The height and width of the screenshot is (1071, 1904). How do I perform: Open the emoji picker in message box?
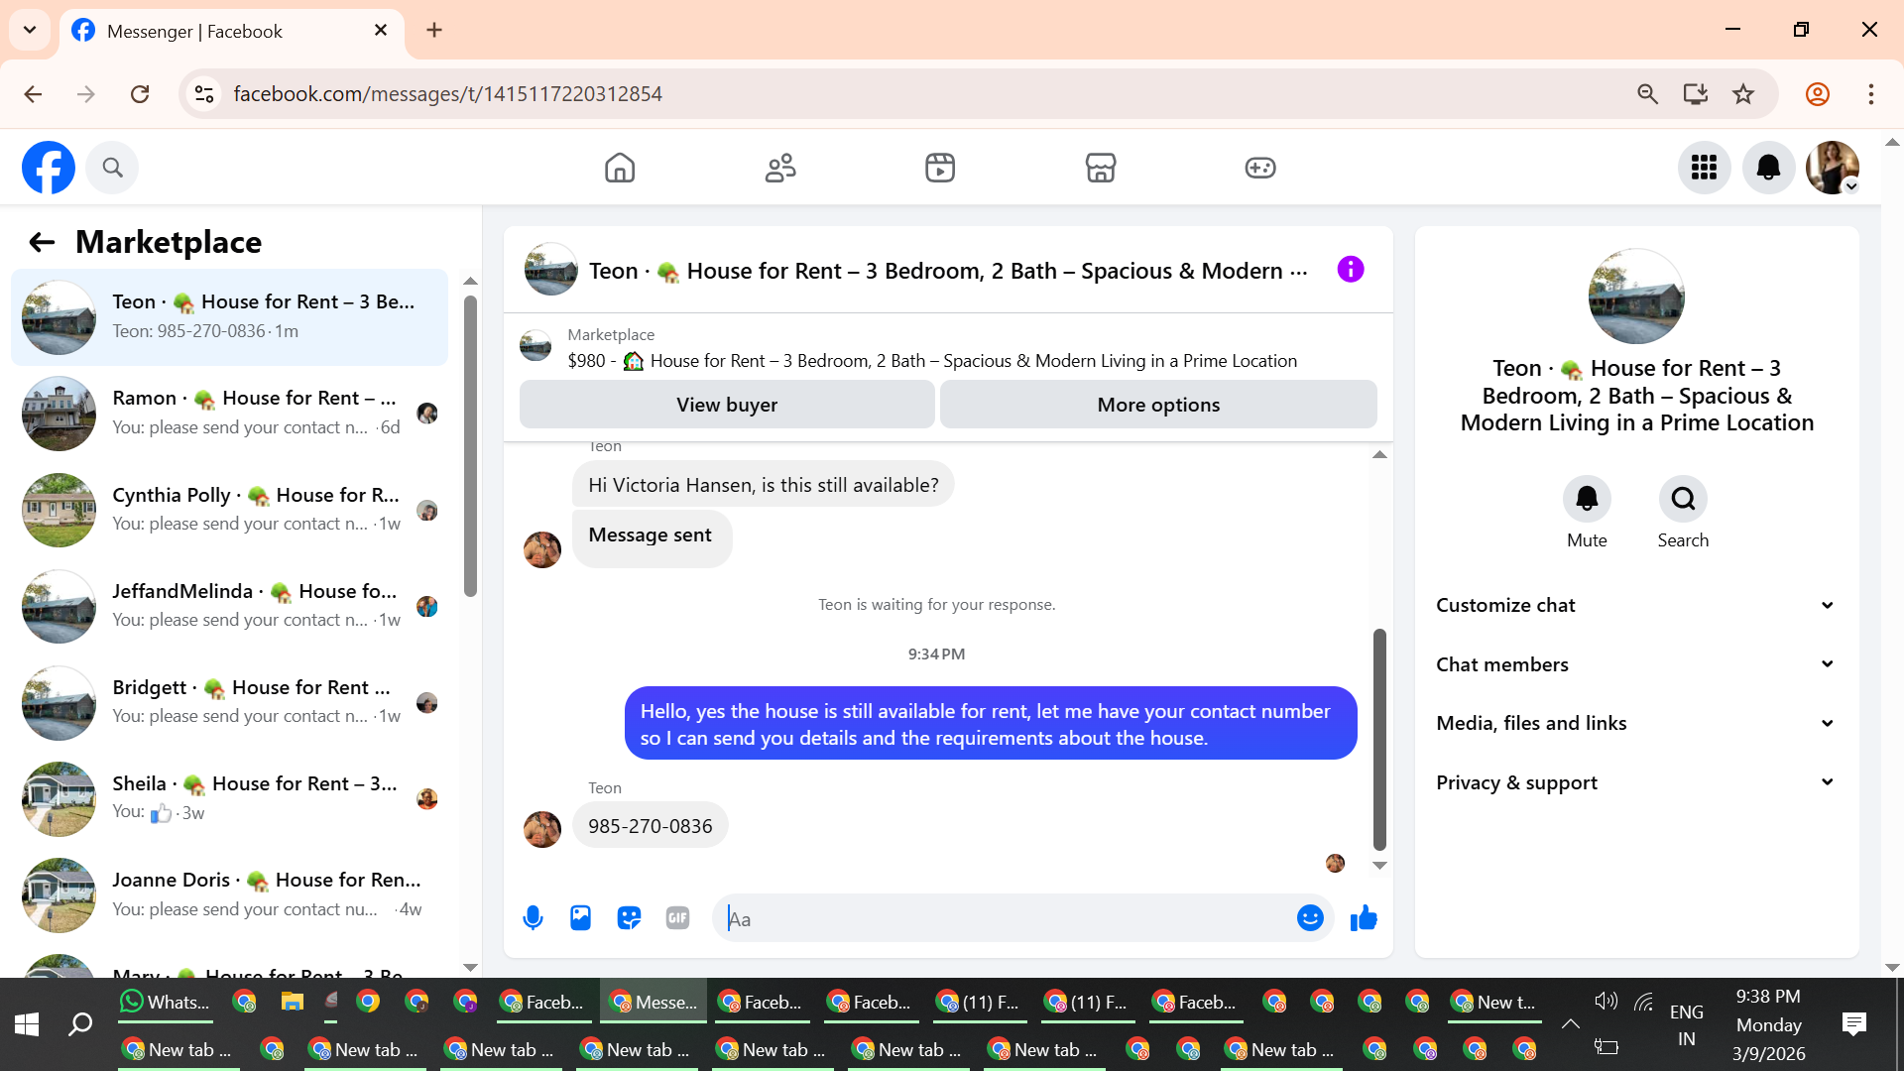tap(1310, 918)
